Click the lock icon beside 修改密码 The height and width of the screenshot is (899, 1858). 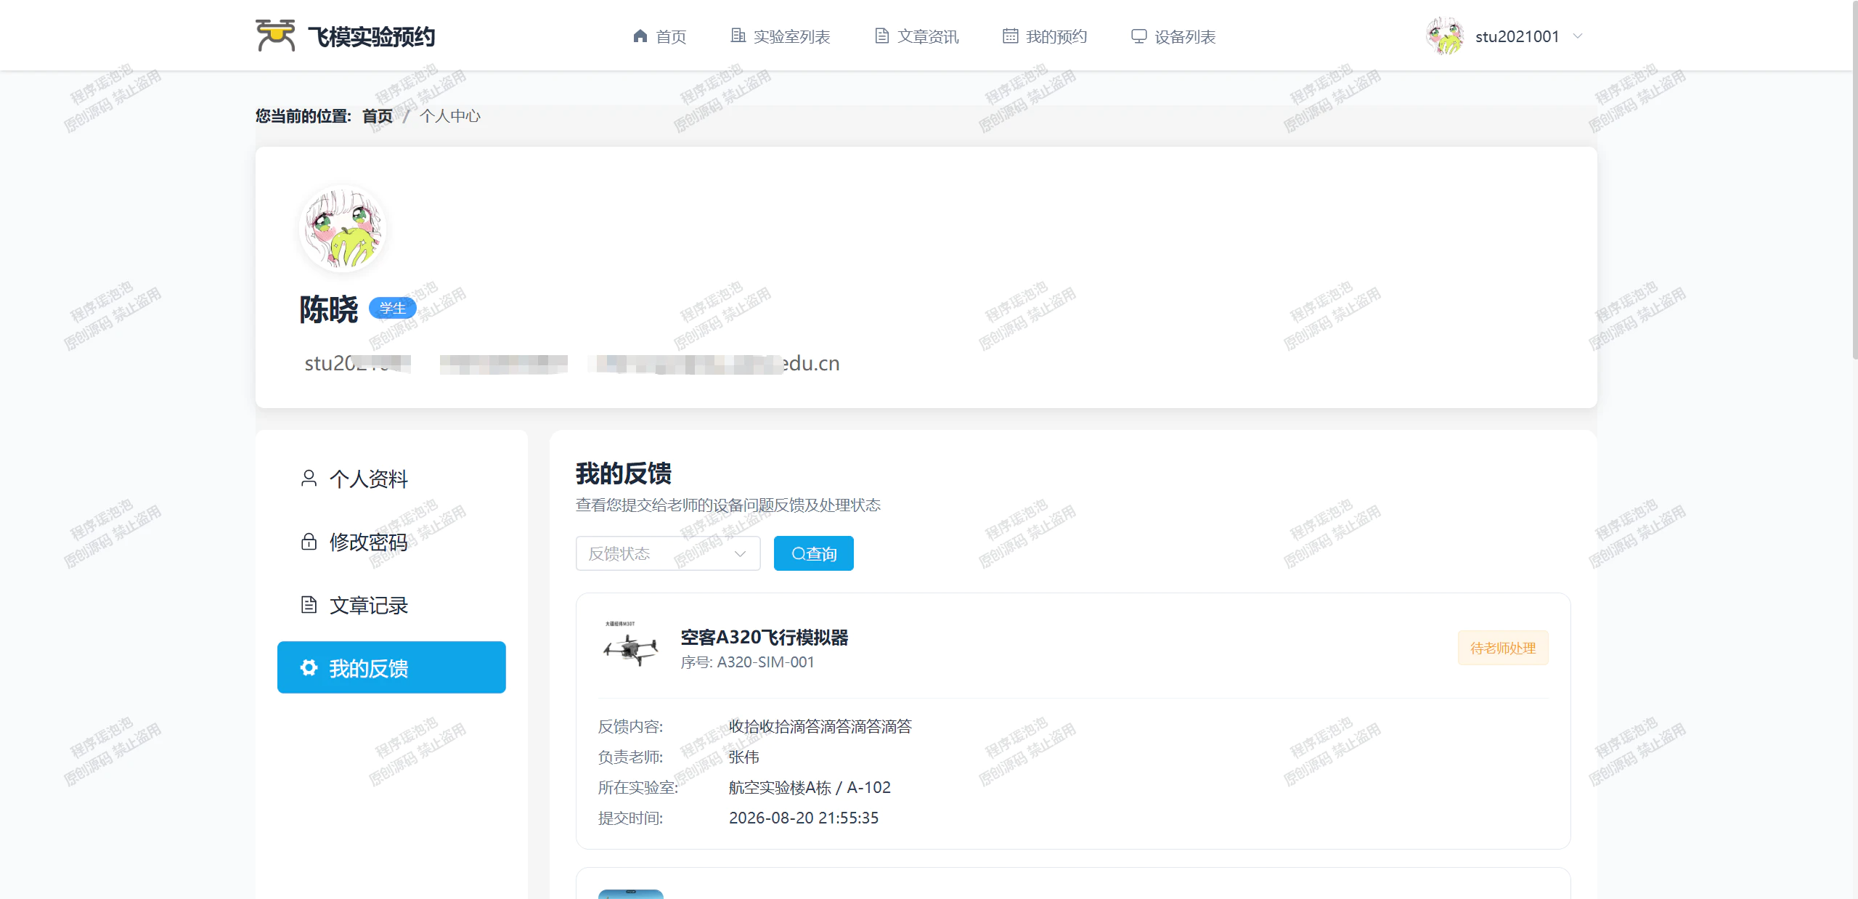pyautogui.click(x=309, y=542)
